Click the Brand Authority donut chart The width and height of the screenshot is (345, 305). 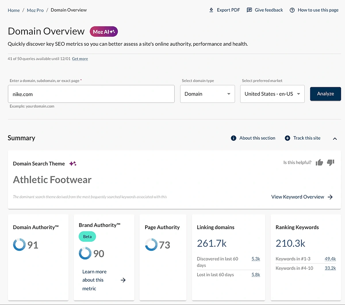pyautogui.click(x=85, y=253)
